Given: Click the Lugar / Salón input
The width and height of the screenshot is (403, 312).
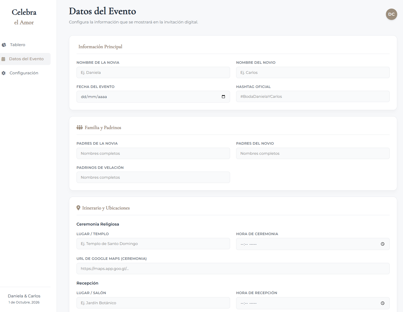Looking at the screenshot, I should (x=153, y=303).
